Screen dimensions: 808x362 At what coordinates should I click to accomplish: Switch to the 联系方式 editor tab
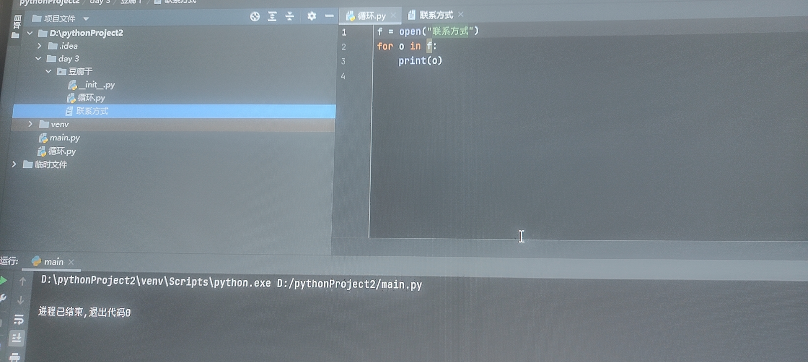click(435, 15)
